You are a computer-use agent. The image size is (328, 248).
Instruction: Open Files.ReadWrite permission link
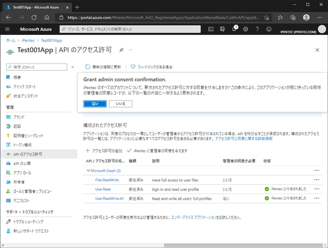[107, 180]
